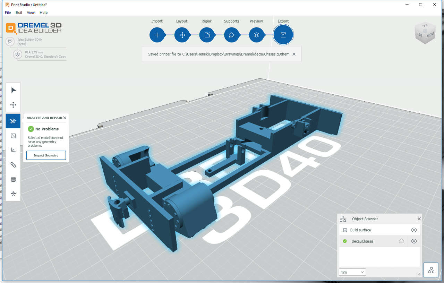Dismiss the saved printer file notification
The height and width of the screenshot is (283, 444).
click(294, 54)
